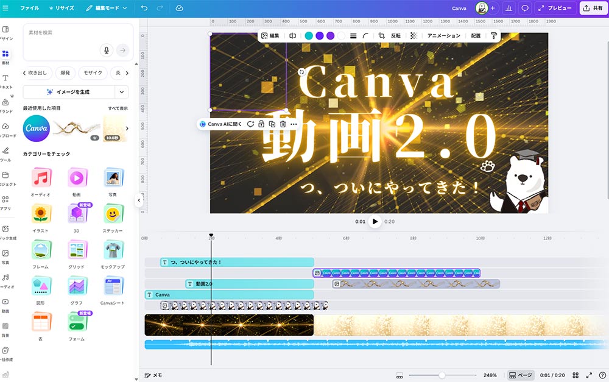This screenshot has height=382, width=609.
Task: Expand recently used items with the right chevron
Action: 127,129
